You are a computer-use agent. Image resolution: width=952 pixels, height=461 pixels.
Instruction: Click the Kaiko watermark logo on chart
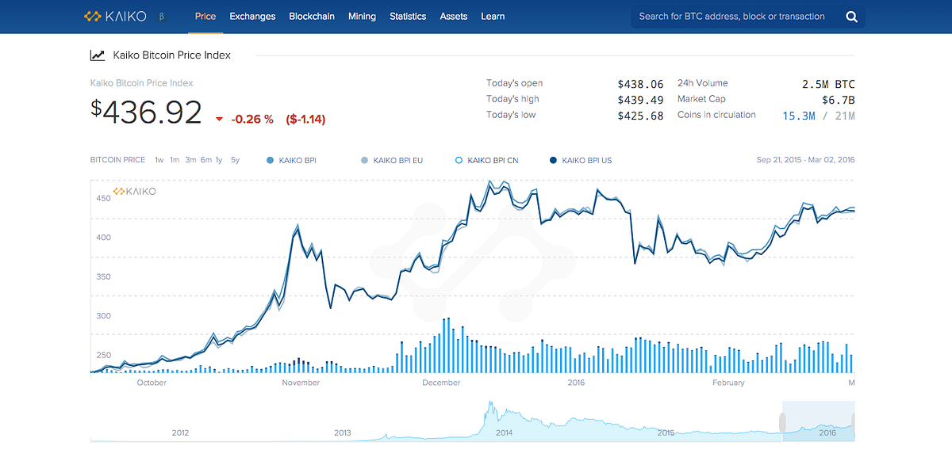click(x=135, y=191)
